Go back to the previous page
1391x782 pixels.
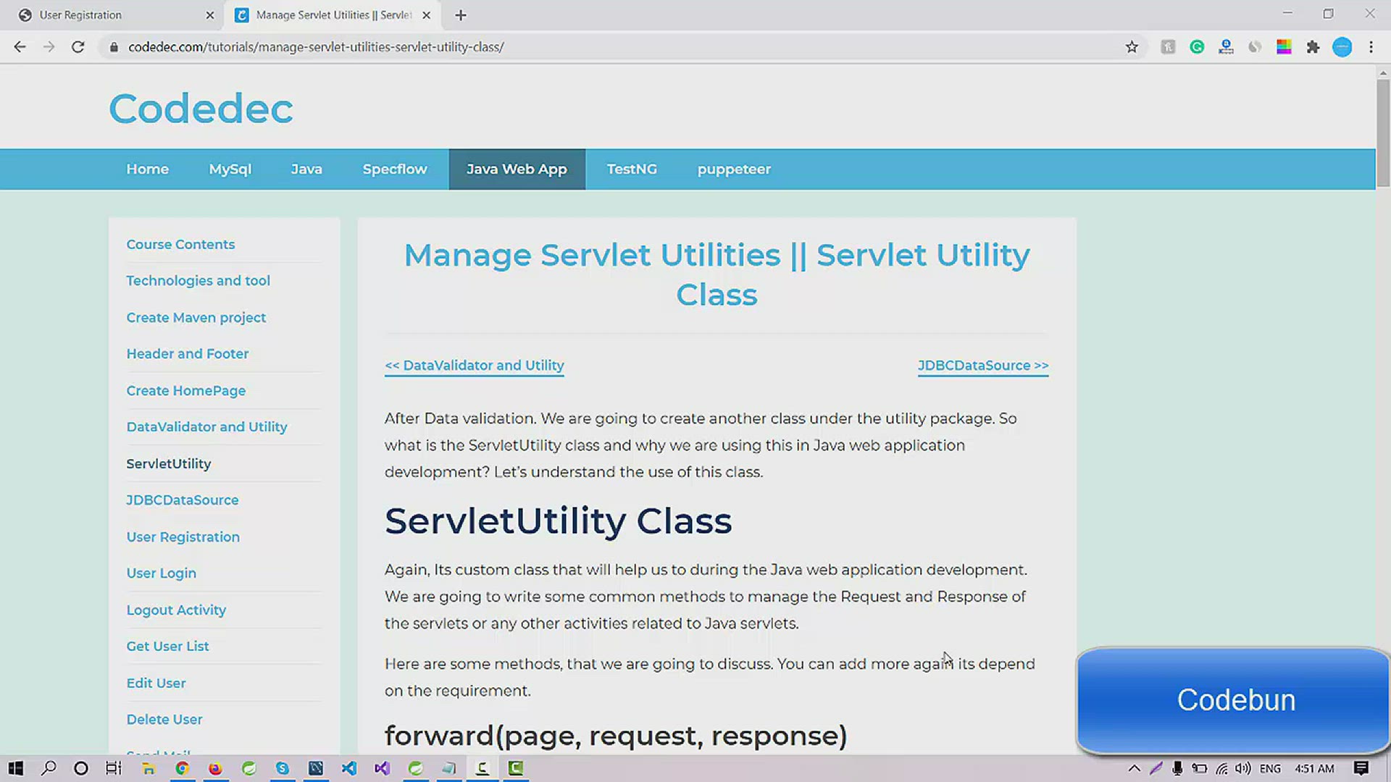click(20, 47)
